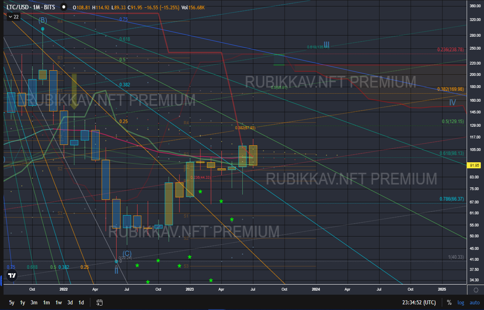Click the market status dot beside BITS
484x310 pixels.
[x=64, y=7]
